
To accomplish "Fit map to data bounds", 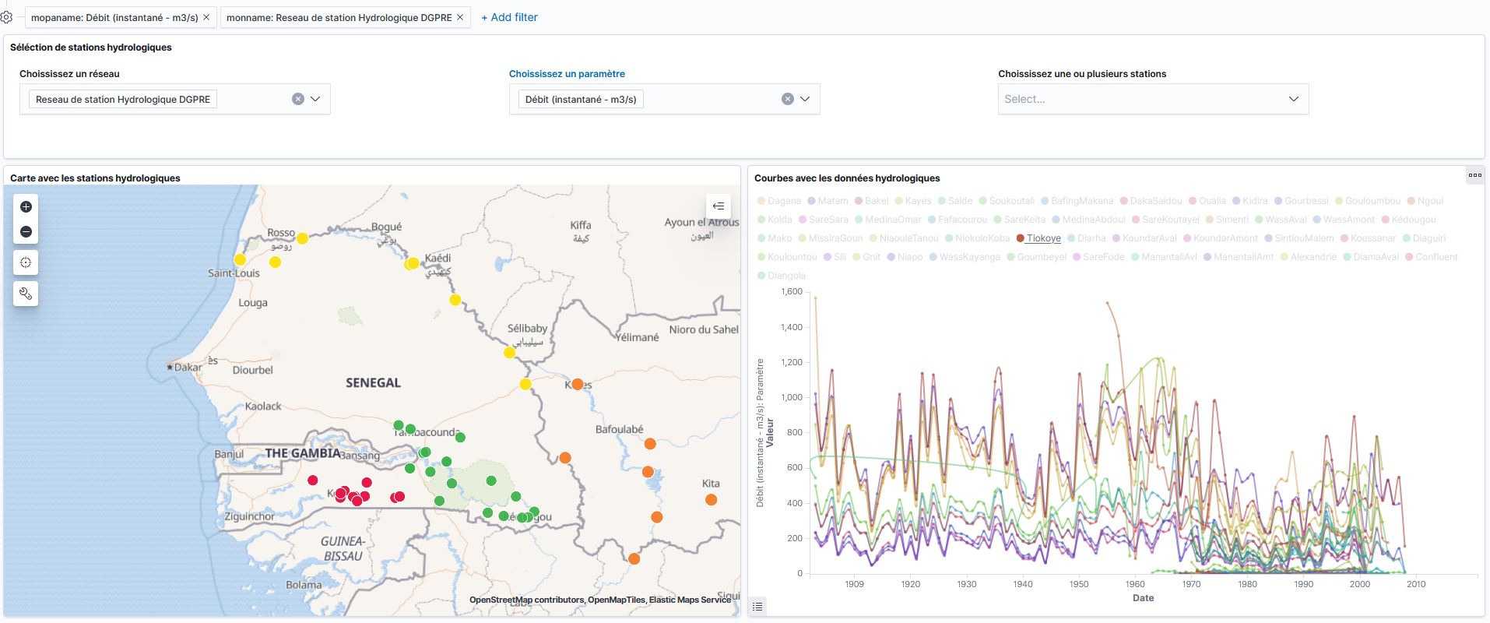I will [x=26, y=262].
